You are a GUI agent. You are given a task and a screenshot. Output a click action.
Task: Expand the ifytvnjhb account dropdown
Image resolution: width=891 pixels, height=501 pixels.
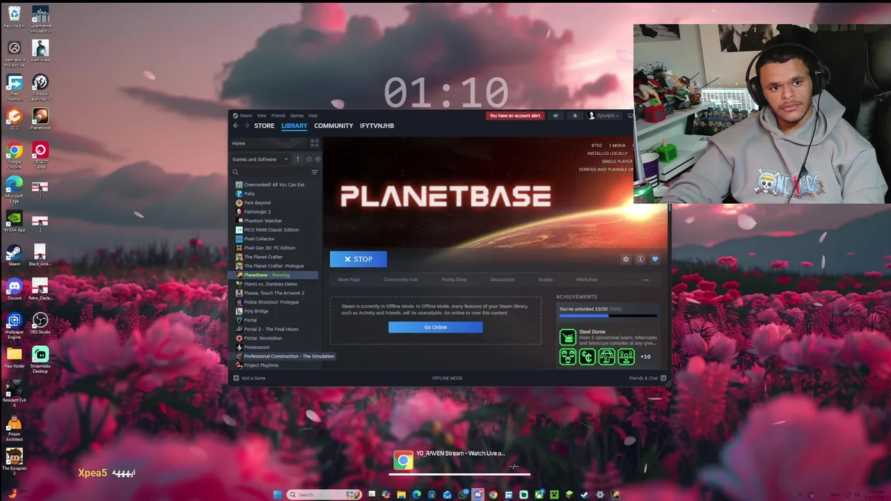click(x=604, y=116)
